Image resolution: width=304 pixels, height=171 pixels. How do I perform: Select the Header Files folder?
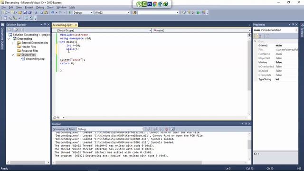point(28,47)
